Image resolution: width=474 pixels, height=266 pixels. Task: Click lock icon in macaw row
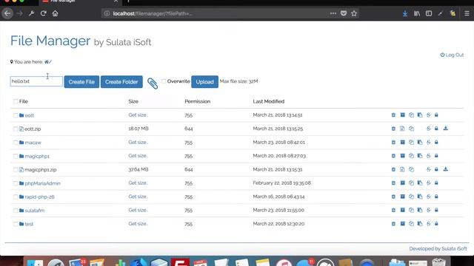click(436, 142)
